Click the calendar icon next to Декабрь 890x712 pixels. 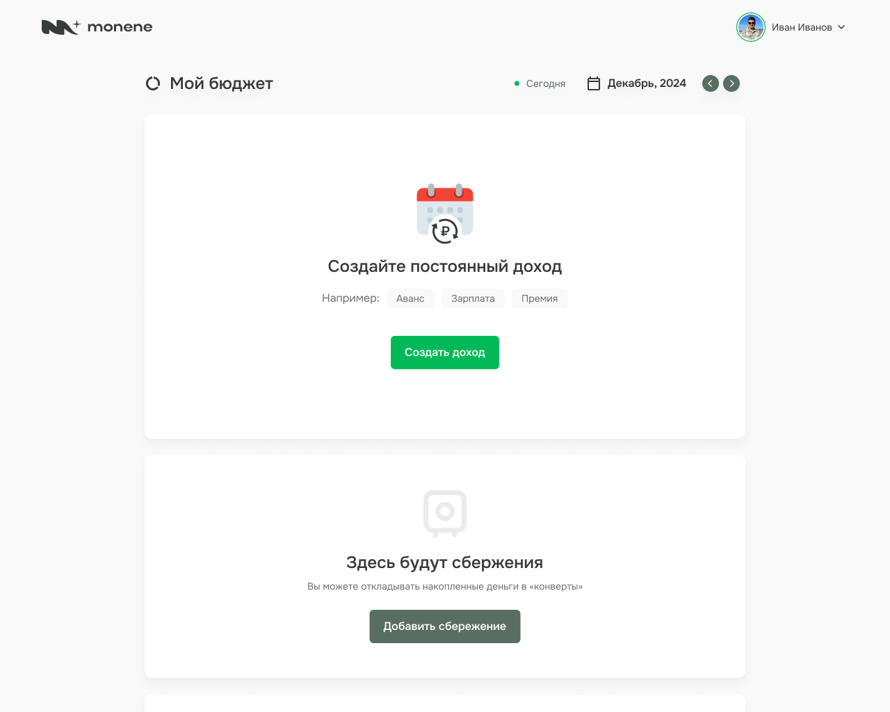point(594,83)
